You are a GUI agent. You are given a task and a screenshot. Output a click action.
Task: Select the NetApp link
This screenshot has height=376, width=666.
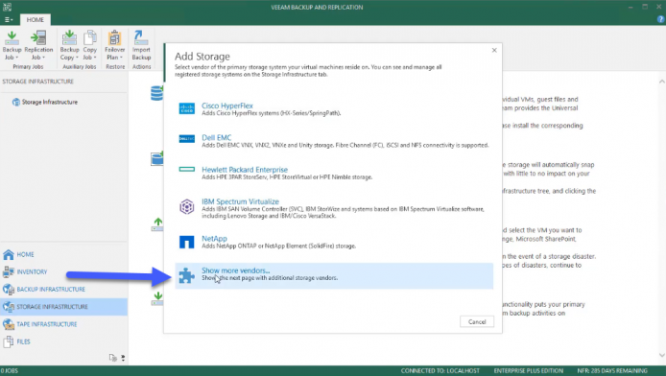click(x=214, y=238)
